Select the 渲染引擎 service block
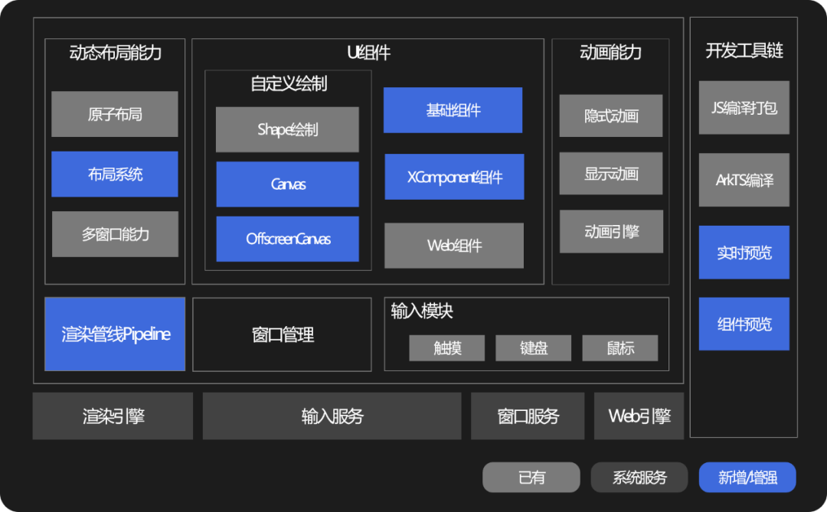Image resolution: width=827 pixels, height=512 pixels. pyautogui.click(x=113, y=416)
